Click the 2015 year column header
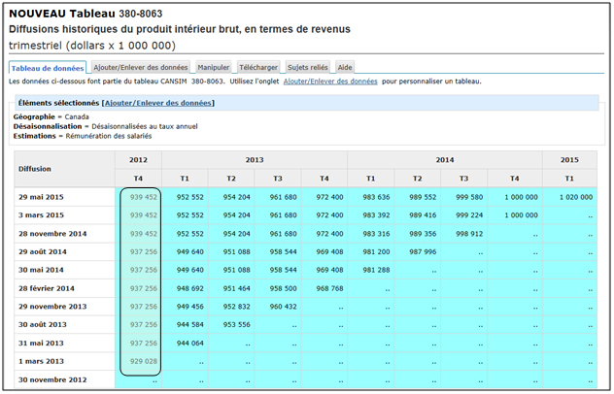614x394 pixels. point(569,159)
